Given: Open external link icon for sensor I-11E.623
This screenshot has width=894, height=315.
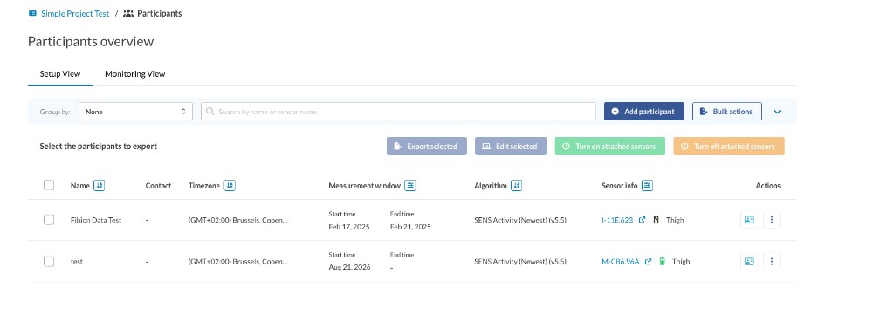Looking at the screenshot, I should (642, 220).
